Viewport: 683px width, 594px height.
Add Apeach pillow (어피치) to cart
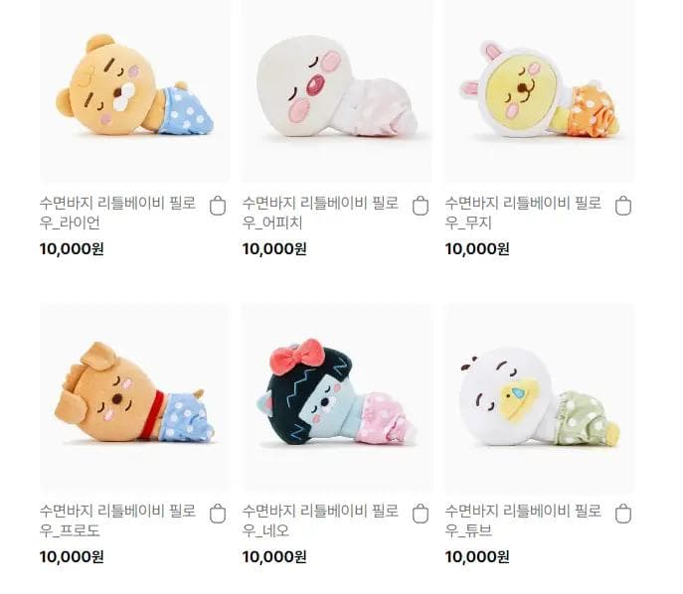(x=421, y=206)
